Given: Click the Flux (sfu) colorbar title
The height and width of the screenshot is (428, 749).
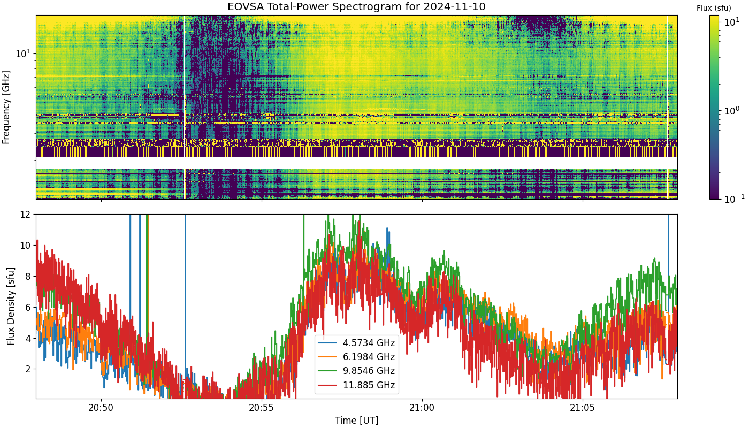Looking at the screenshot, I should (x=714, y=8).
